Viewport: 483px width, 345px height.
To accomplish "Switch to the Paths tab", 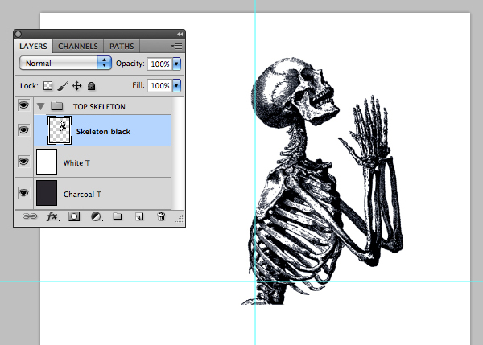I will [x=122, y=47].
